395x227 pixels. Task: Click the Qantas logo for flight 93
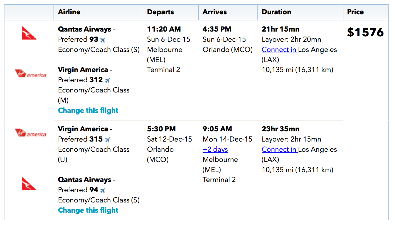(x=29, y=33)
